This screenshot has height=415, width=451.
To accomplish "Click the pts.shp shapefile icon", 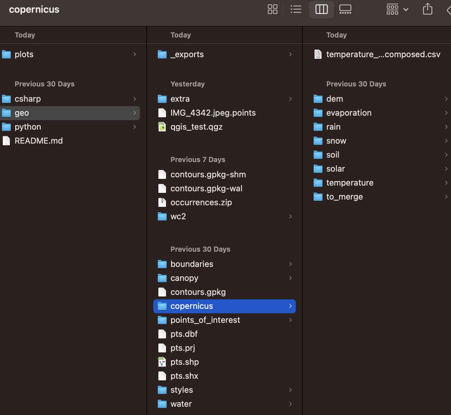I will pyautogui.click(x=162, y=362).
